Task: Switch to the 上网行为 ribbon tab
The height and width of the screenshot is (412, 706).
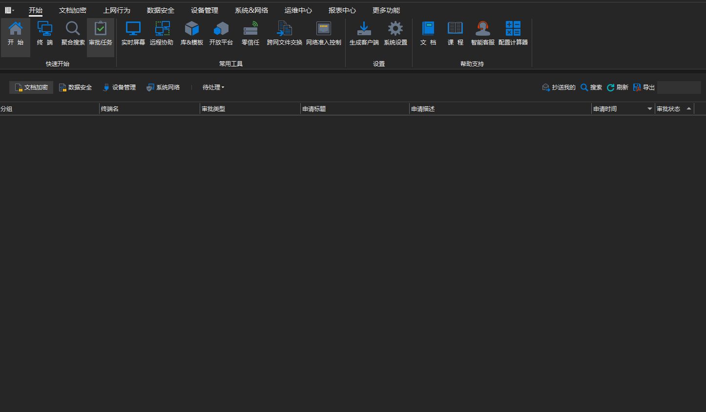Action: pos(117,10)
